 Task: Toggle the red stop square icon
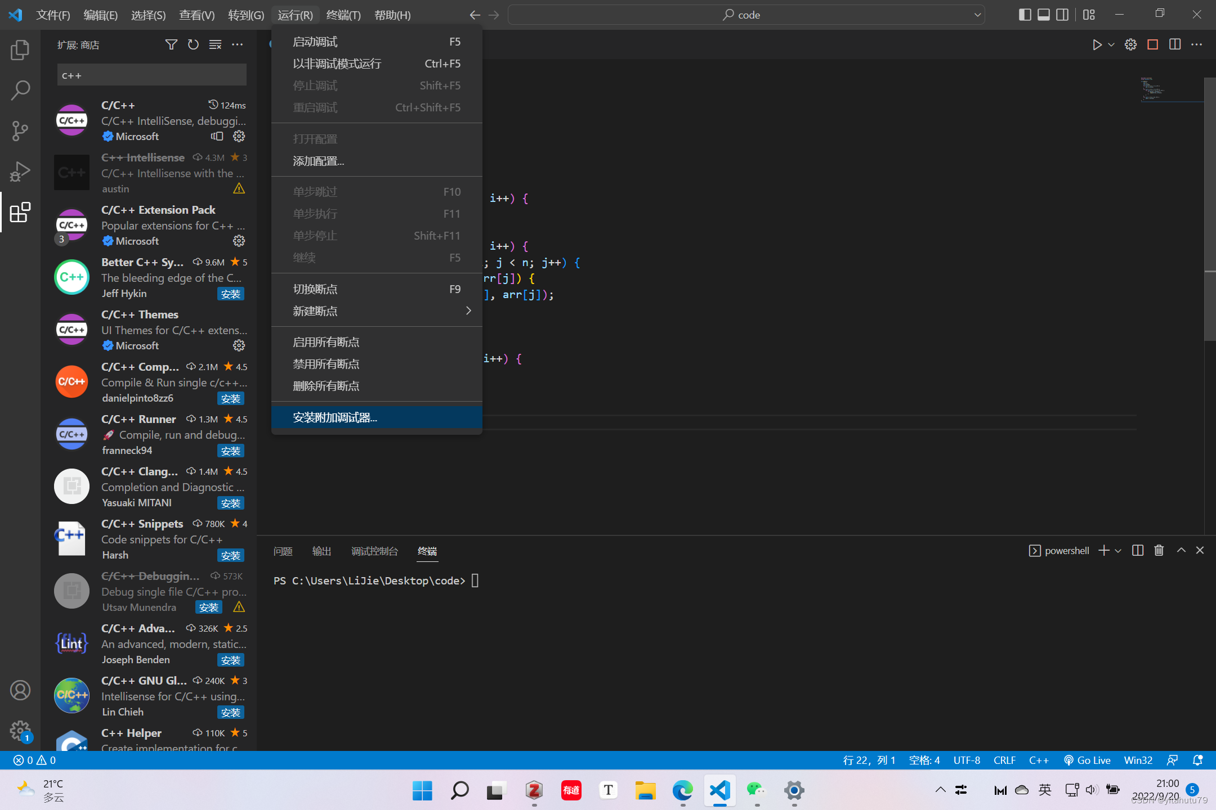1153,44
